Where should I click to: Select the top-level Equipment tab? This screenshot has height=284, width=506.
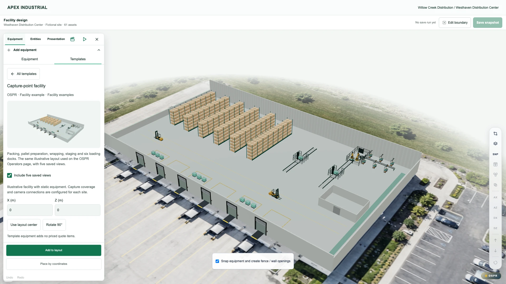[15, 39]
